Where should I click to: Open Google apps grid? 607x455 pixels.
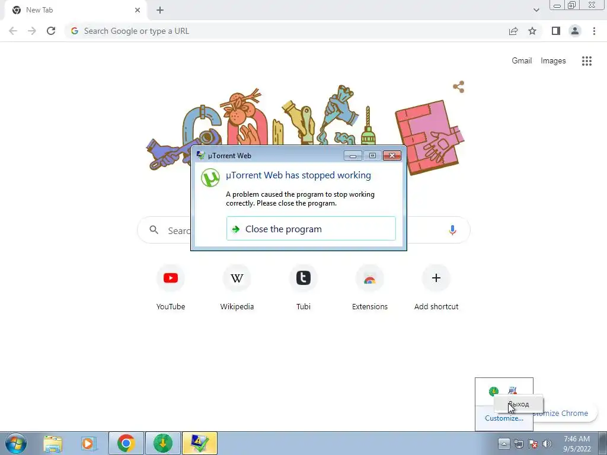[x=586, y=61]
